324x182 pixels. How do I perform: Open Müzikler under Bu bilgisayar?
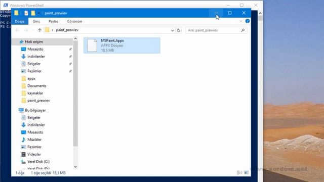pos(34,140)
